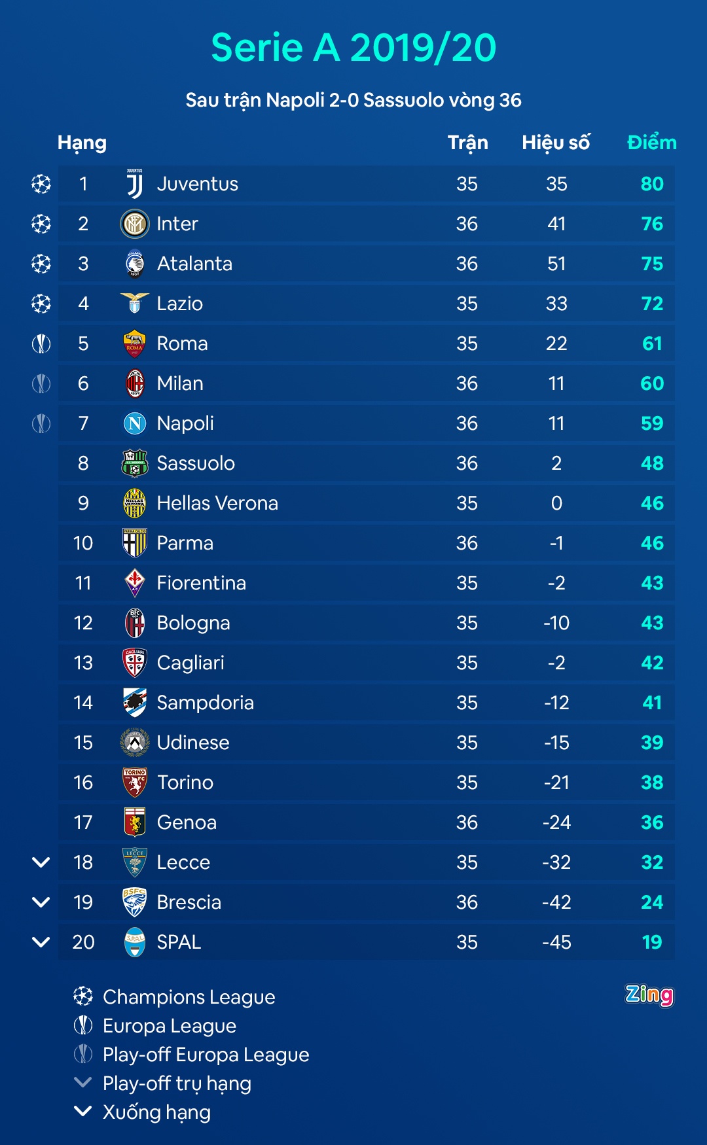Select the Milan club crest
The width and height of the screenshot is (707, 1145).
click(x=135, y=383)
